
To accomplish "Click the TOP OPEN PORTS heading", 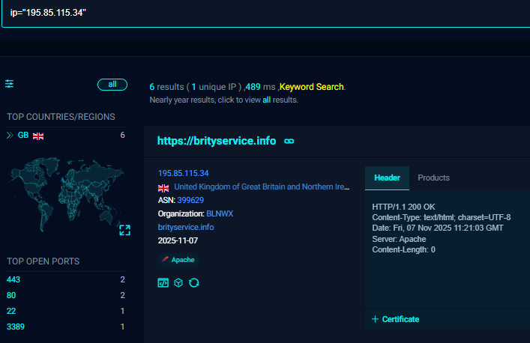I will point(43,261).
